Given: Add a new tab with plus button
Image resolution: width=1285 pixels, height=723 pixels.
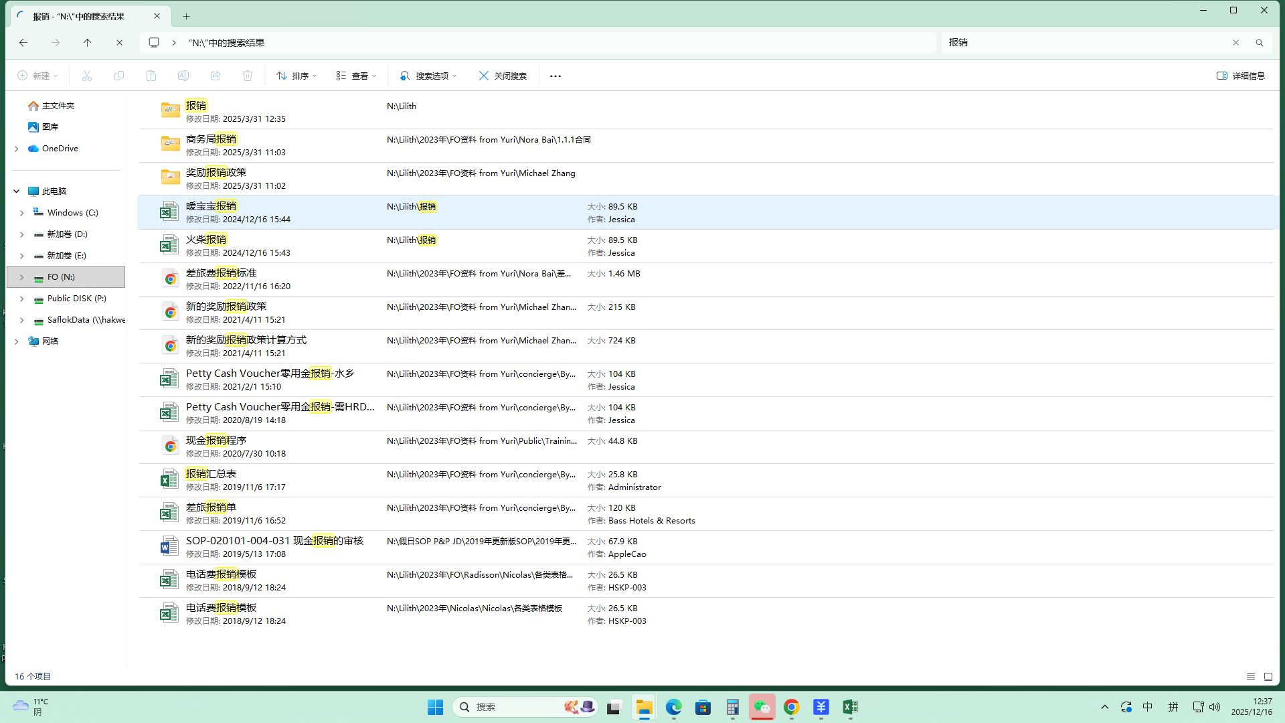Looking at the screenshot, I should [187, 16].
